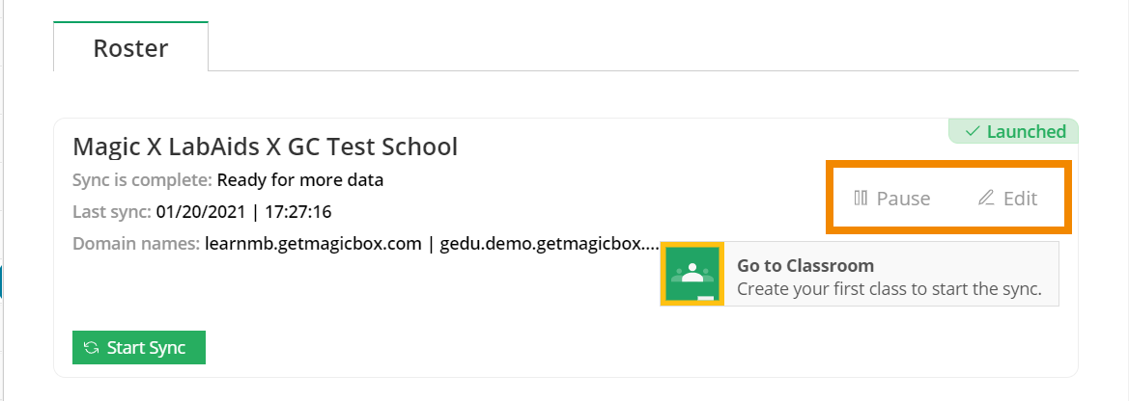1129x401 pixels.
Task: Click the checkmark icon in Launched badge
Action: coord(973,132)
